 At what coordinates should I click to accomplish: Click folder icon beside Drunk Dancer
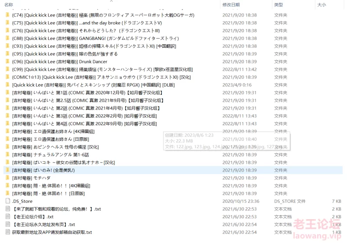tap(7, 61)
